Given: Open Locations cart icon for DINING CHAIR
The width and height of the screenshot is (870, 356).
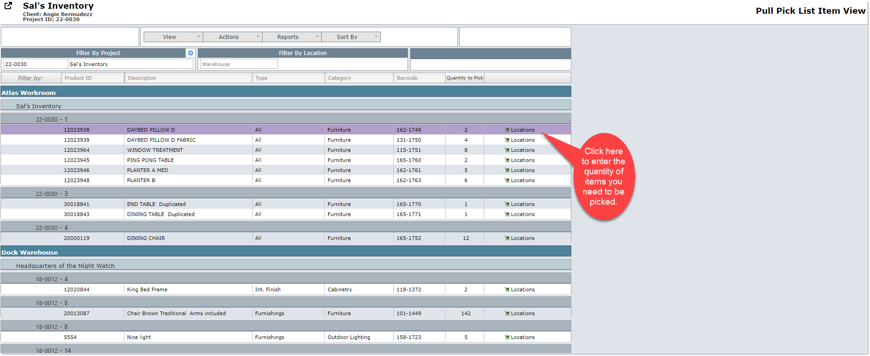Looking at the screenshot, I should click(x=507, y=238).
